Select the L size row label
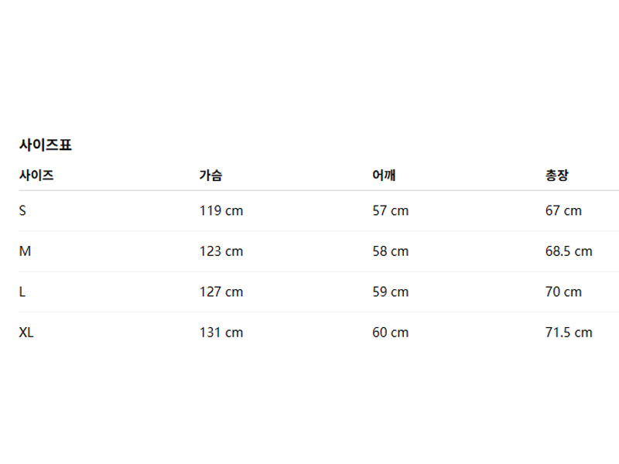Screen dimensions: 619x464 (x=22, y=292)
